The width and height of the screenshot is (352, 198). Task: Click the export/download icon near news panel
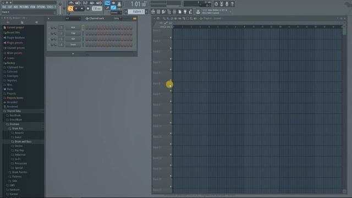pyautogui.click(x=198, y=12)
